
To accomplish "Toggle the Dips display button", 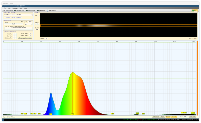I will pyautogui.click(x=162, y=117).
